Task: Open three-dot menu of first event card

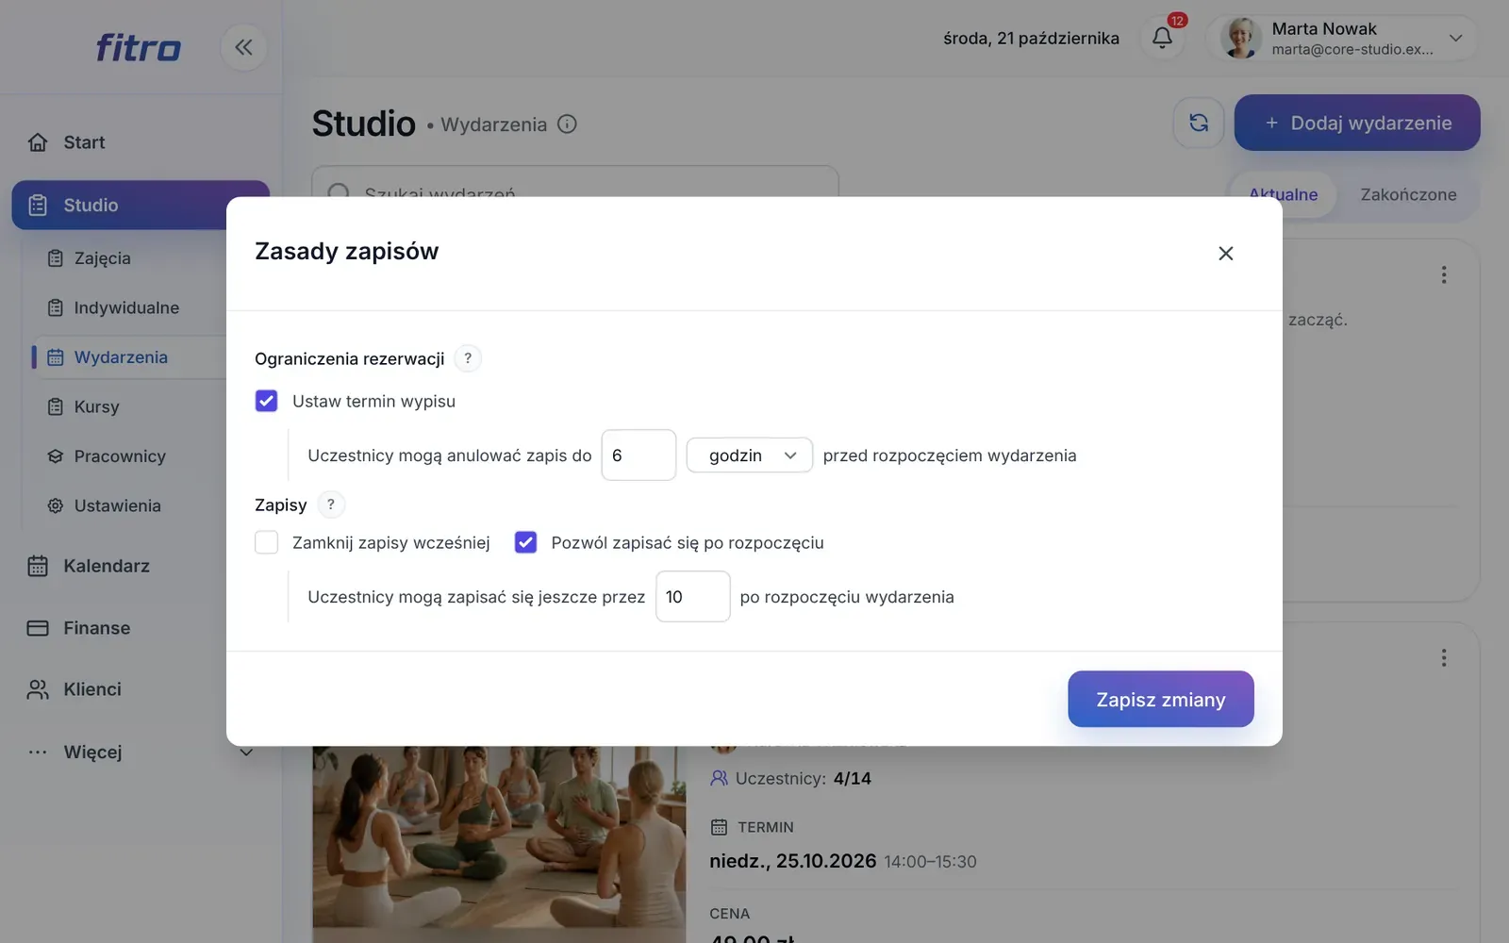Action: coord(1444,274)
